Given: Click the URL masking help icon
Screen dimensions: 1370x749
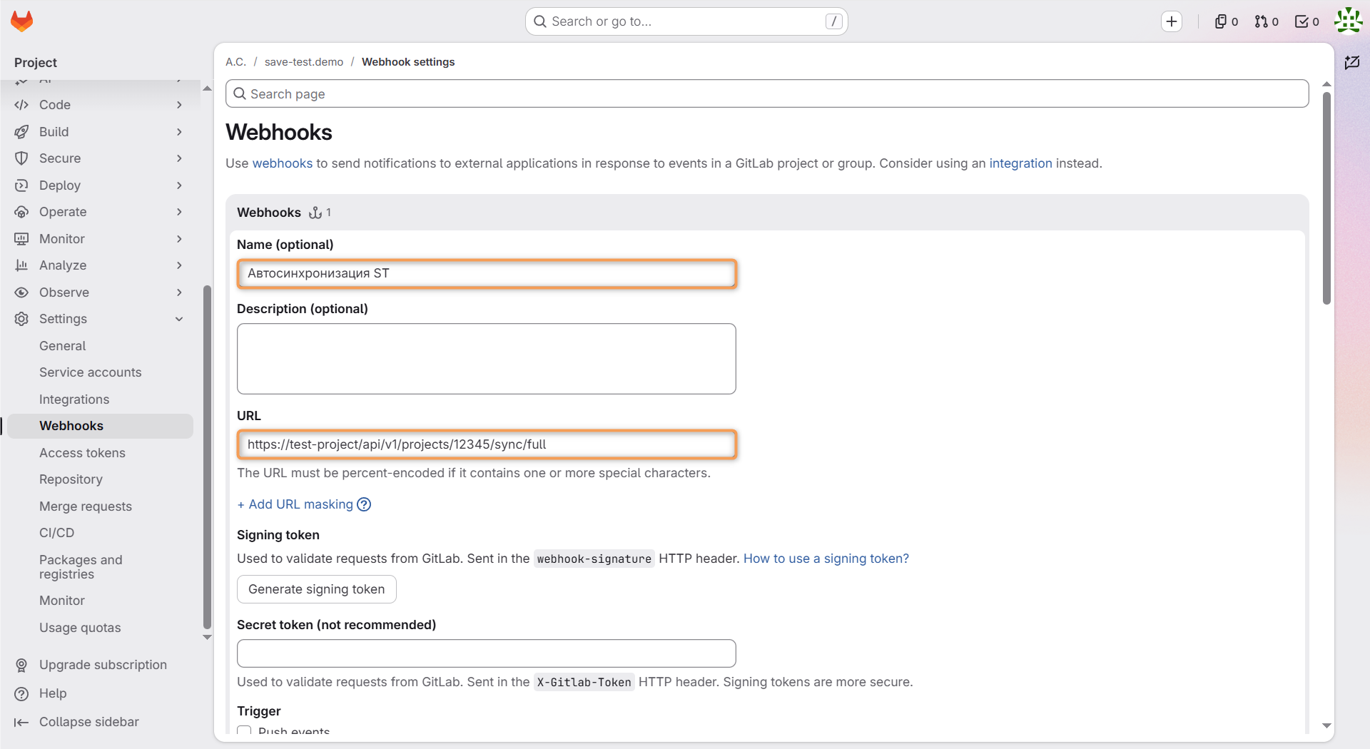Looking at the screenshot, I should (364, 504).
